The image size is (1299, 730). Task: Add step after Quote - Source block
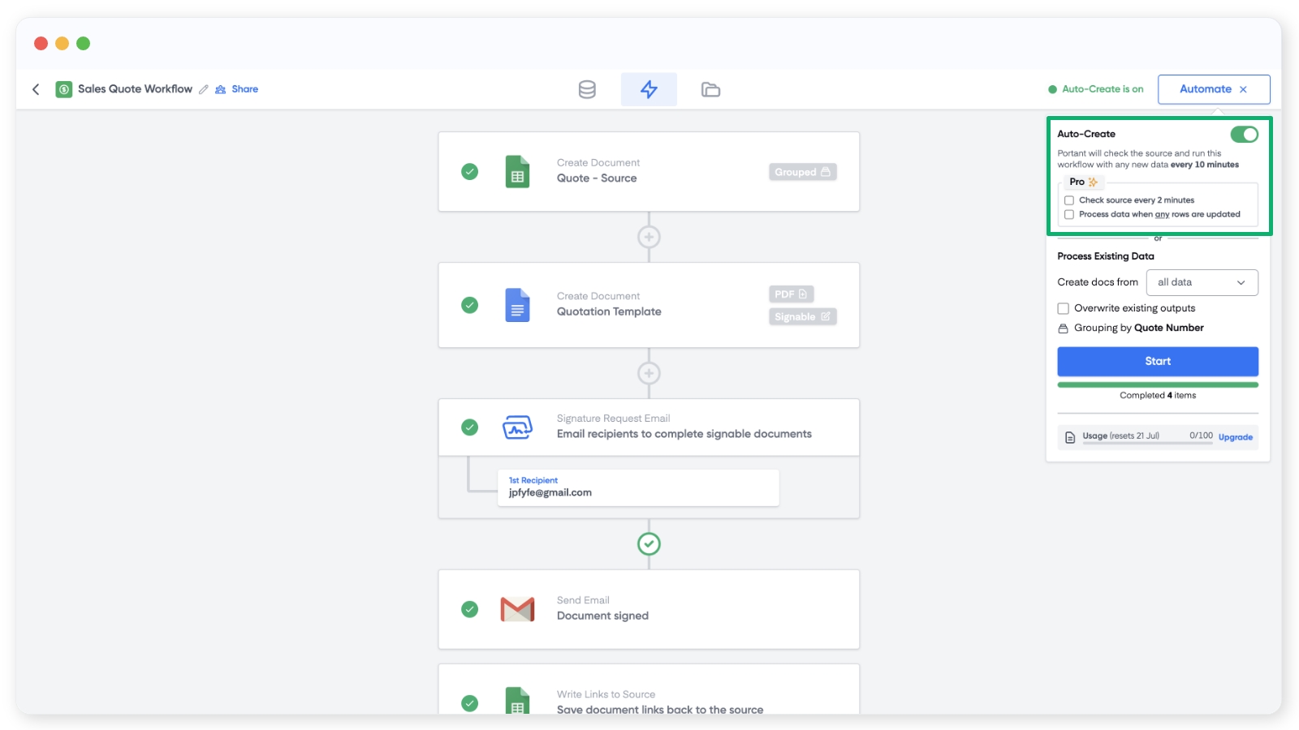649,237
